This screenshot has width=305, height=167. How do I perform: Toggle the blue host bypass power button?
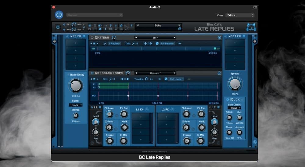pyautogui.click(x=59, y=15)
